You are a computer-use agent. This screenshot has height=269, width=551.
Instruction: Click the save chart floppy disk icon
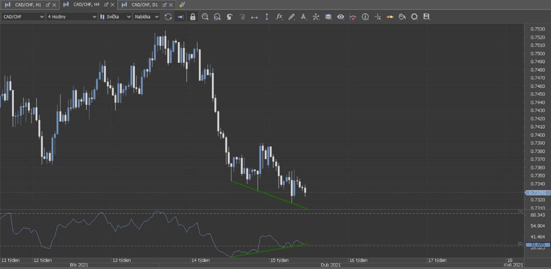pos(427,17)
